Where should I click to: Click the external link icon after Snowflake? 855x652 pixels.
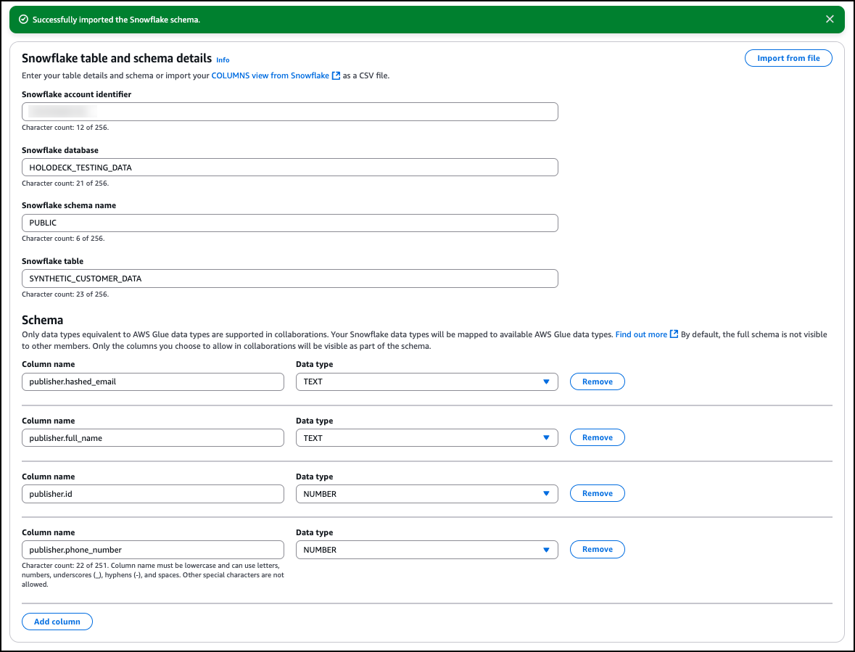click(336, 75)
